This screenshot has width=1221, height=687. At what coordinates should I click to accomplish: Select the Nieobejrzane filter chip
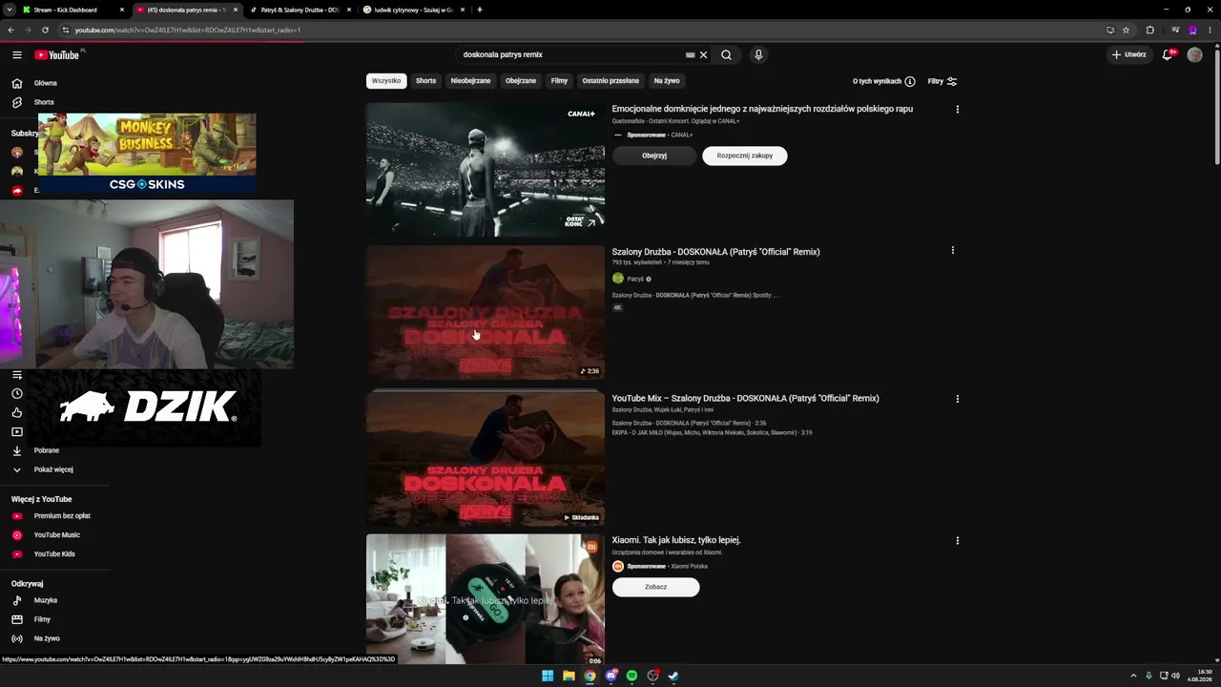tap(470, 81)
